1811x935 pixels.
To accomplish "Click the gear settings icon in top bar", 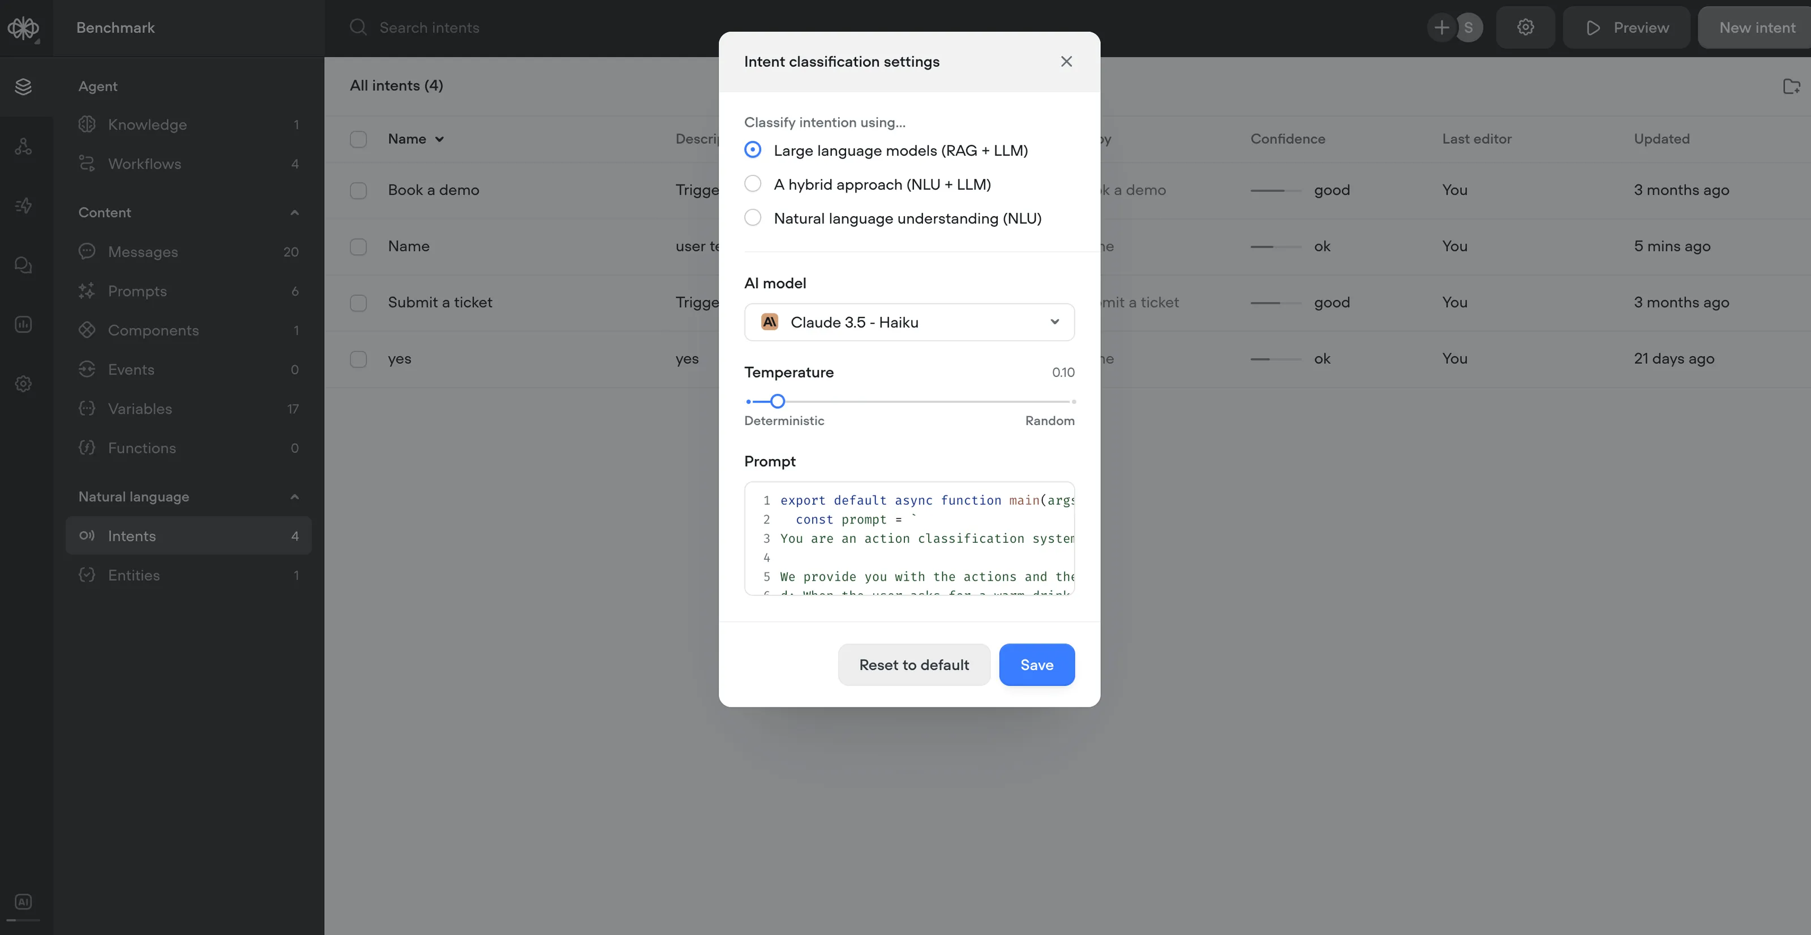I will [1525, 27].
